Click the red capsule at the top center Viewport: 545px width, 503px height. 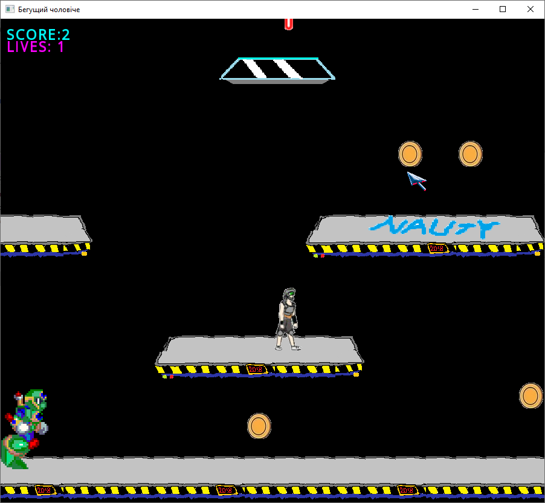[289, 23]
